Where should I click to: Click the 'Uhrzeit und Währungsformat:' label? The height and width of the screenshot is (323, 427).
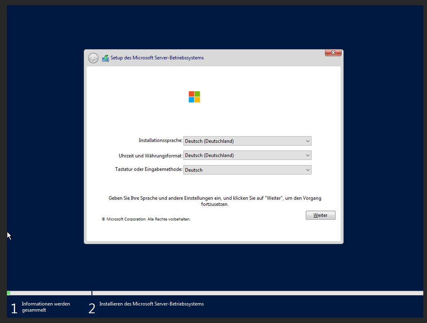pyautogui.click(x=150, y=156)
